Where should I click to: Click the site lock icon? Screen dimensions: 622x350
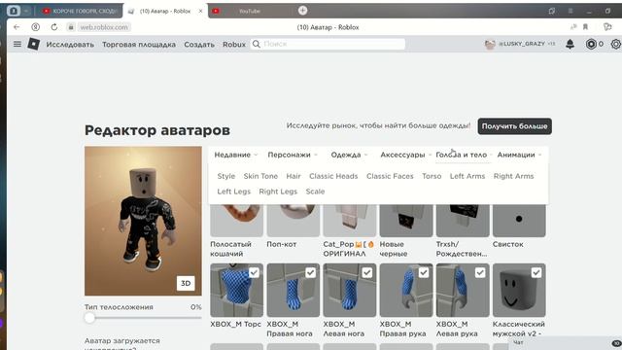71,27
